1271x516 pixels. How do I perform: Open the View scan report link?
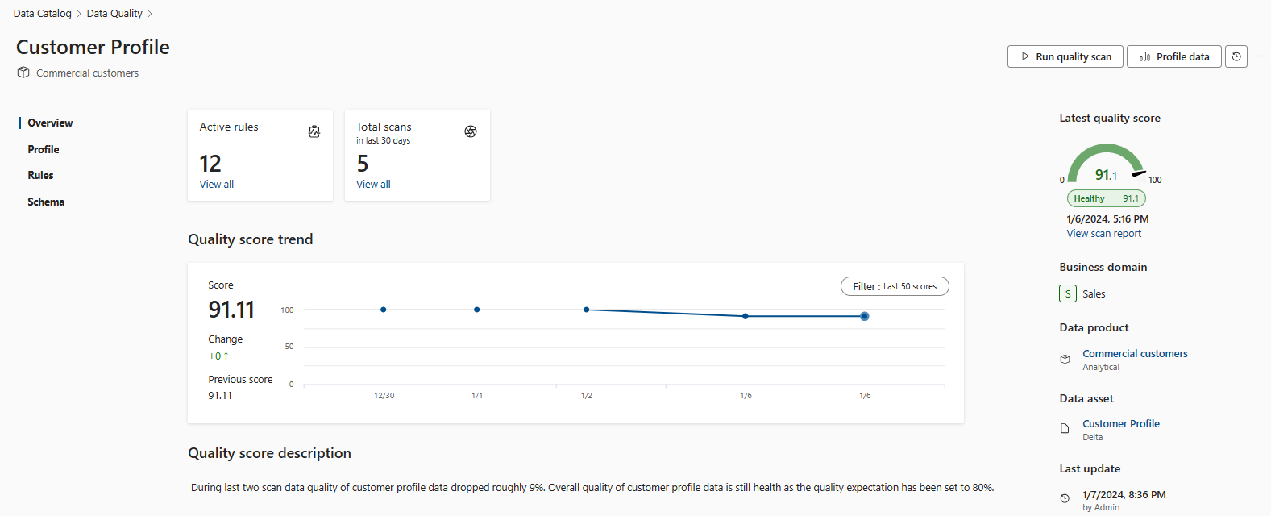[x=1103, y=234]
